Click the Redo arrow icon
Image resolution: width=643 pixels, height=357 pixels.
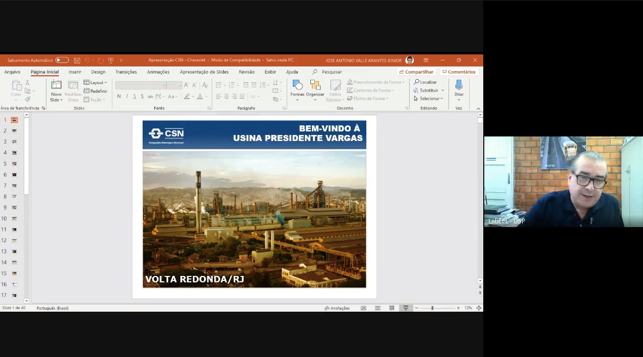101,60
